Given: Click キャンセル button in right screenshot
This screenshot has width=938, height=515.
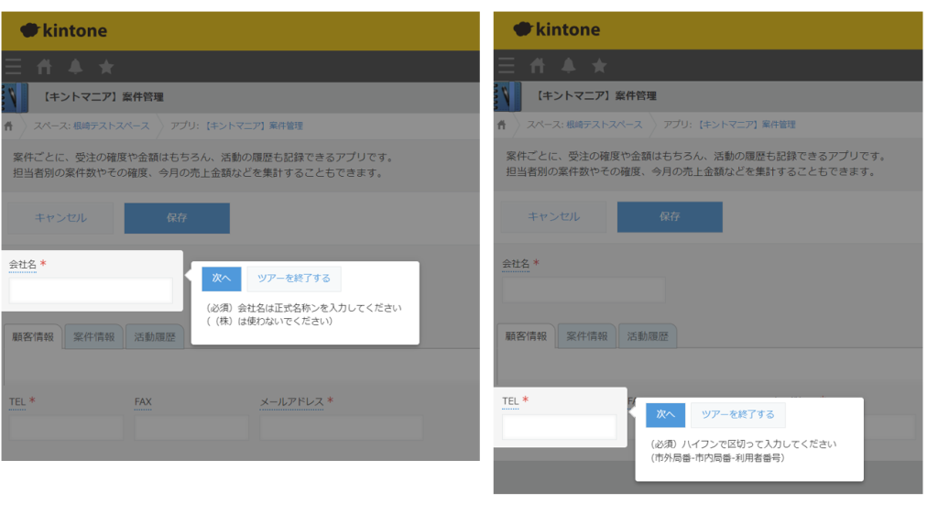Looking at the screenshot, I should click(553, 217).
